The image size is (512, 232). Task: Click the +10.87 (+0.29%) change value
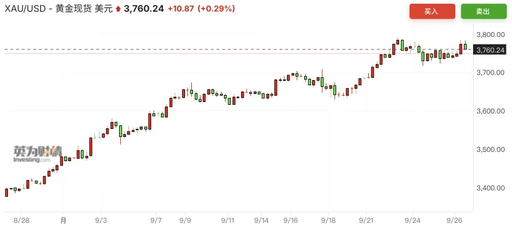pos(201,9)
